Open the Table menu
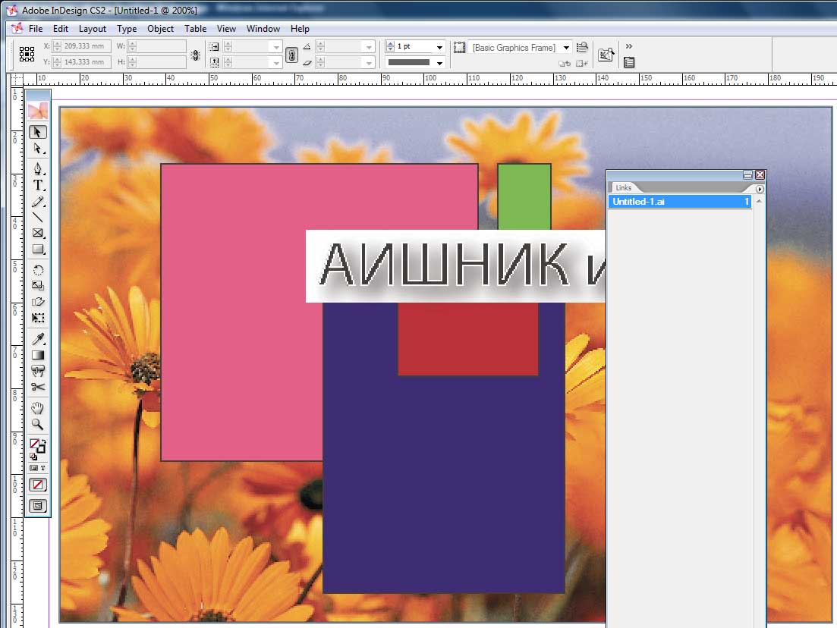The height and width of the screenshot is (628, 837). (195, 29)
